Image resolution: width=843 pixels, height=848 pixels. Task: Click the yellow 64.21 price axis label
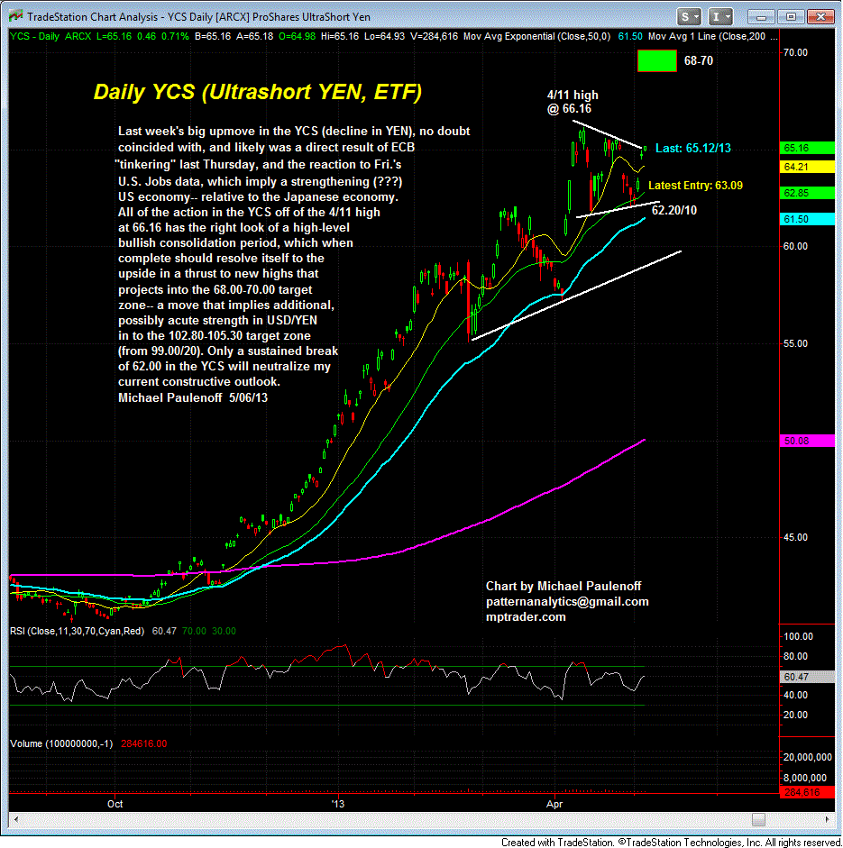[x=807, y=167]
